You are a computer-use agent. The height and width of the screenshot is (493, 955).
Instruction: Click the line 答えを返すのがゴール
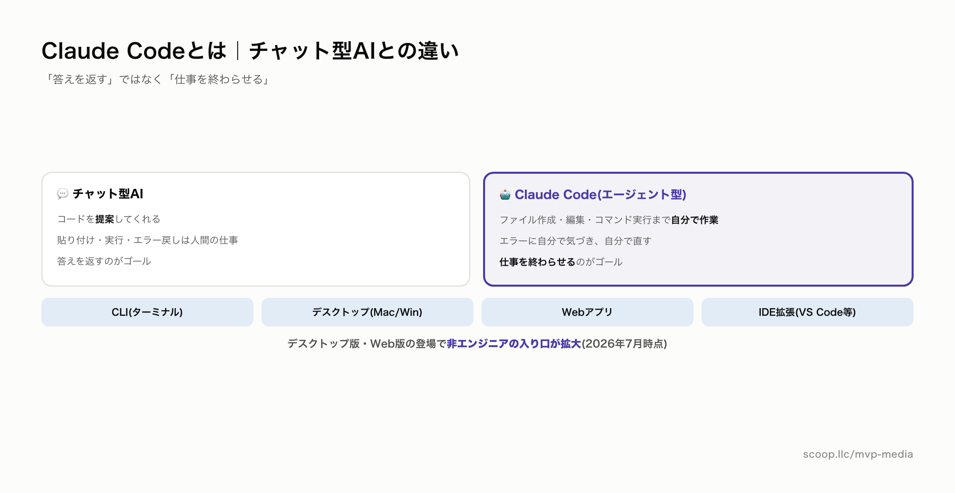tap(104, 261)
